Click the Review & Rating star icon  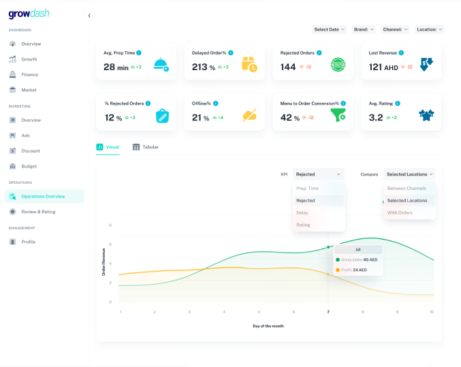pyautogui.click(x=13, y=212)
